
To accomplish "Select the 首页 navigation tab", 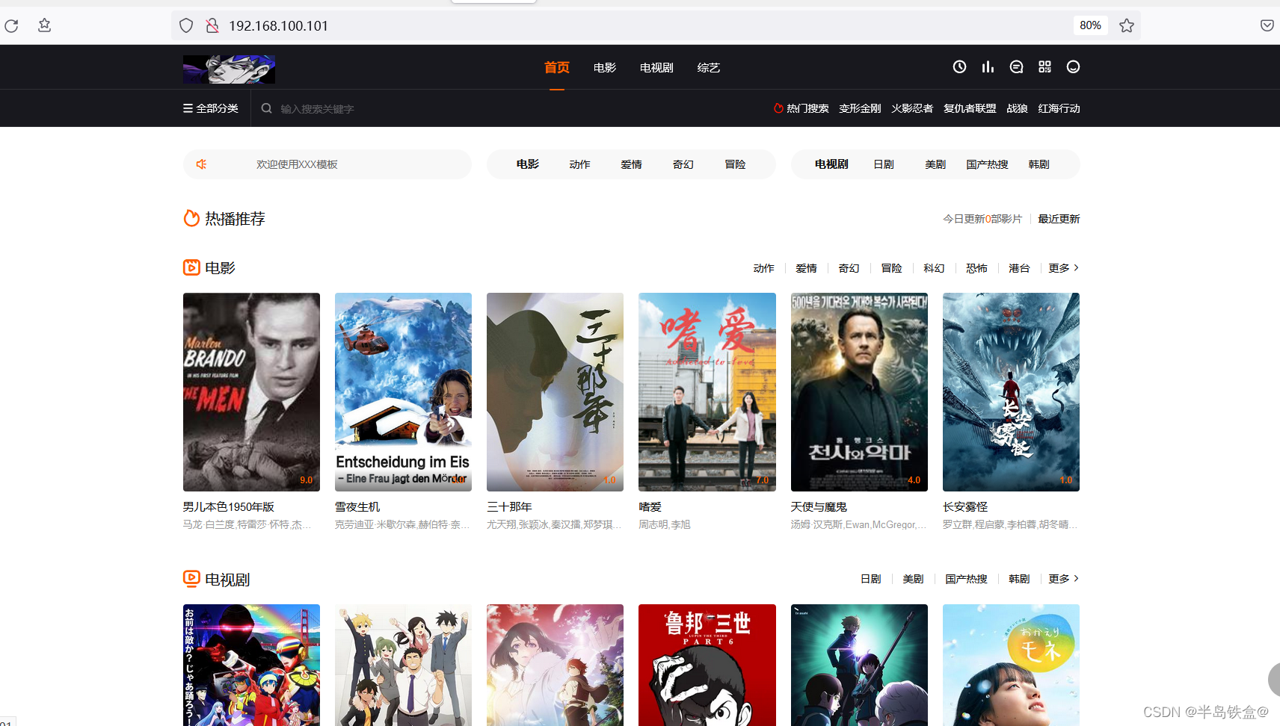I will click(557, 67).
